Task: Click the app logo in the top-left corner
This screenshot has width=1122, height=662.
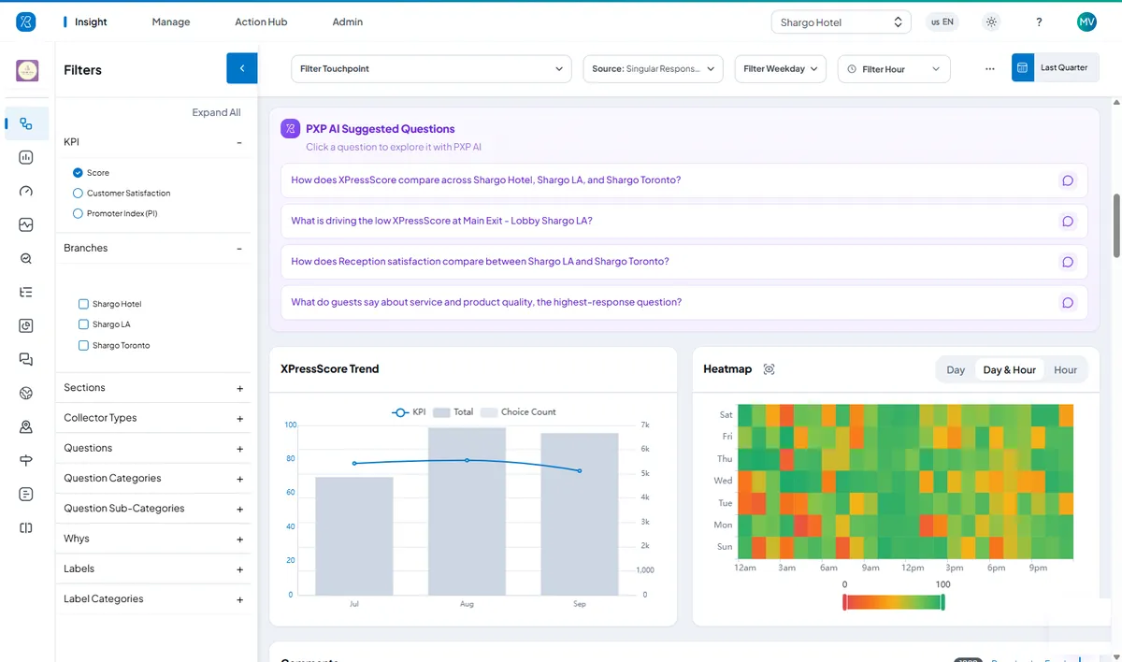Action: coord(26,22)
